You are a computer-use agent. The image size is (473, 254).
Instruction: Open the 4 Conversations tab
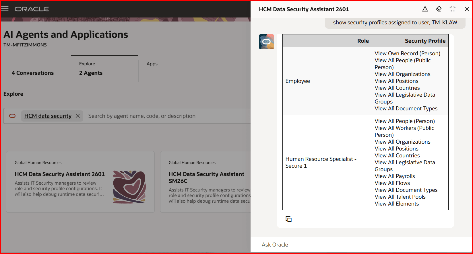click(x=33, y=73)
